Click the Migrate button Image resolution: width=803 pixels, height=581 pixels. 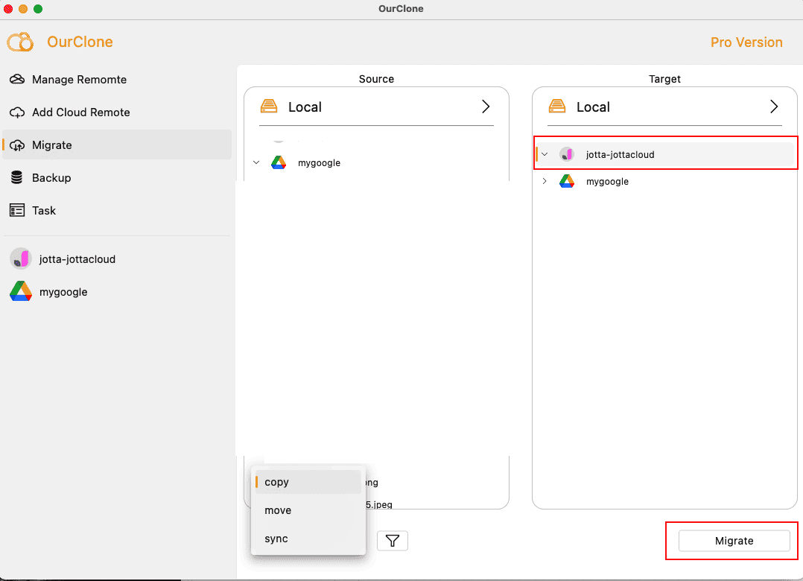pyautogui.click(x=733, y=541)
